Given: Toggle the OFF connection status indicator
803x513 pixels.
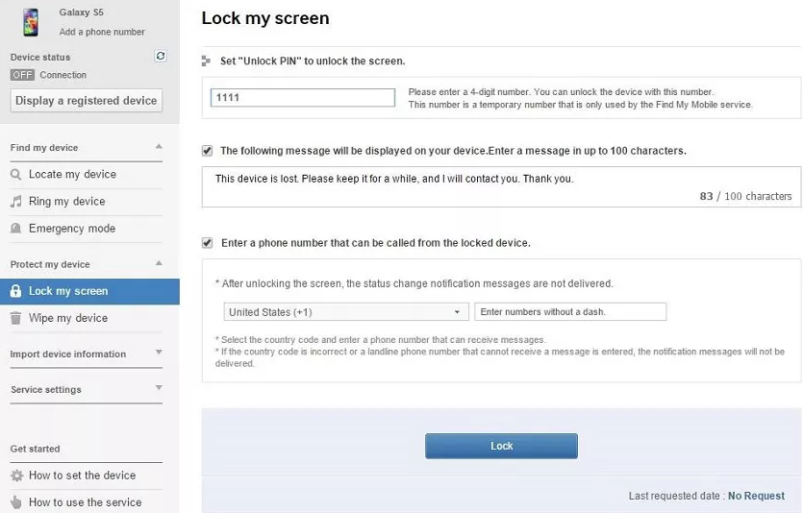Looking at the screenshot, I should 22,75.
